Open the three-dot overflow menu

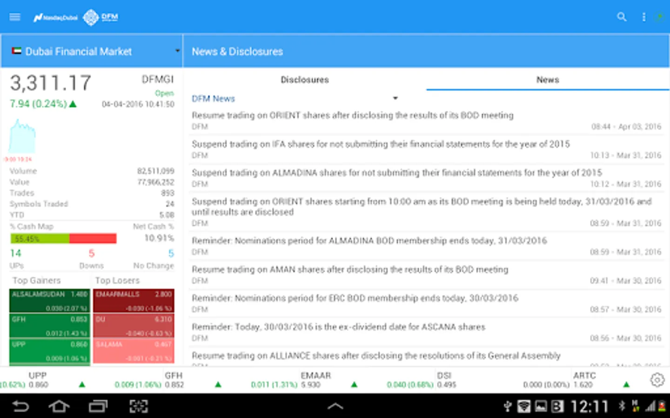click(x=644, y=17)
